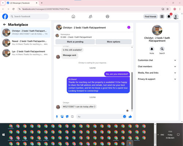Image resolution: width=183 pixels, height=146 pixels.
Task: Go back using the Marketplace back arrow
Action: point(4,25)
